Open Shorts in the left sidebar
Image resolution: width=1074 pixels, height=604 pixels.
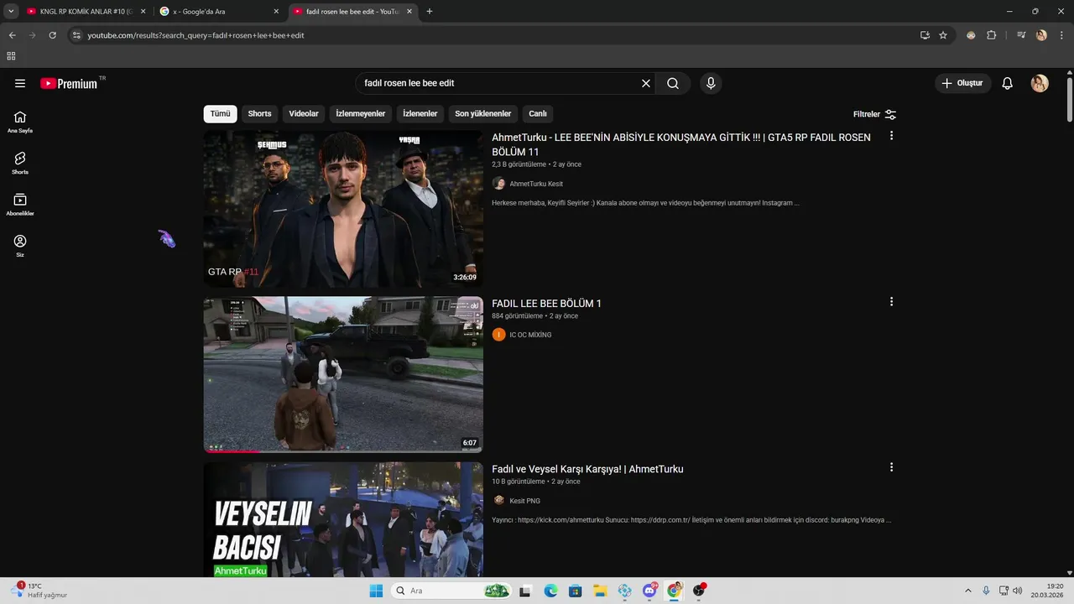(x=20, y=163)
